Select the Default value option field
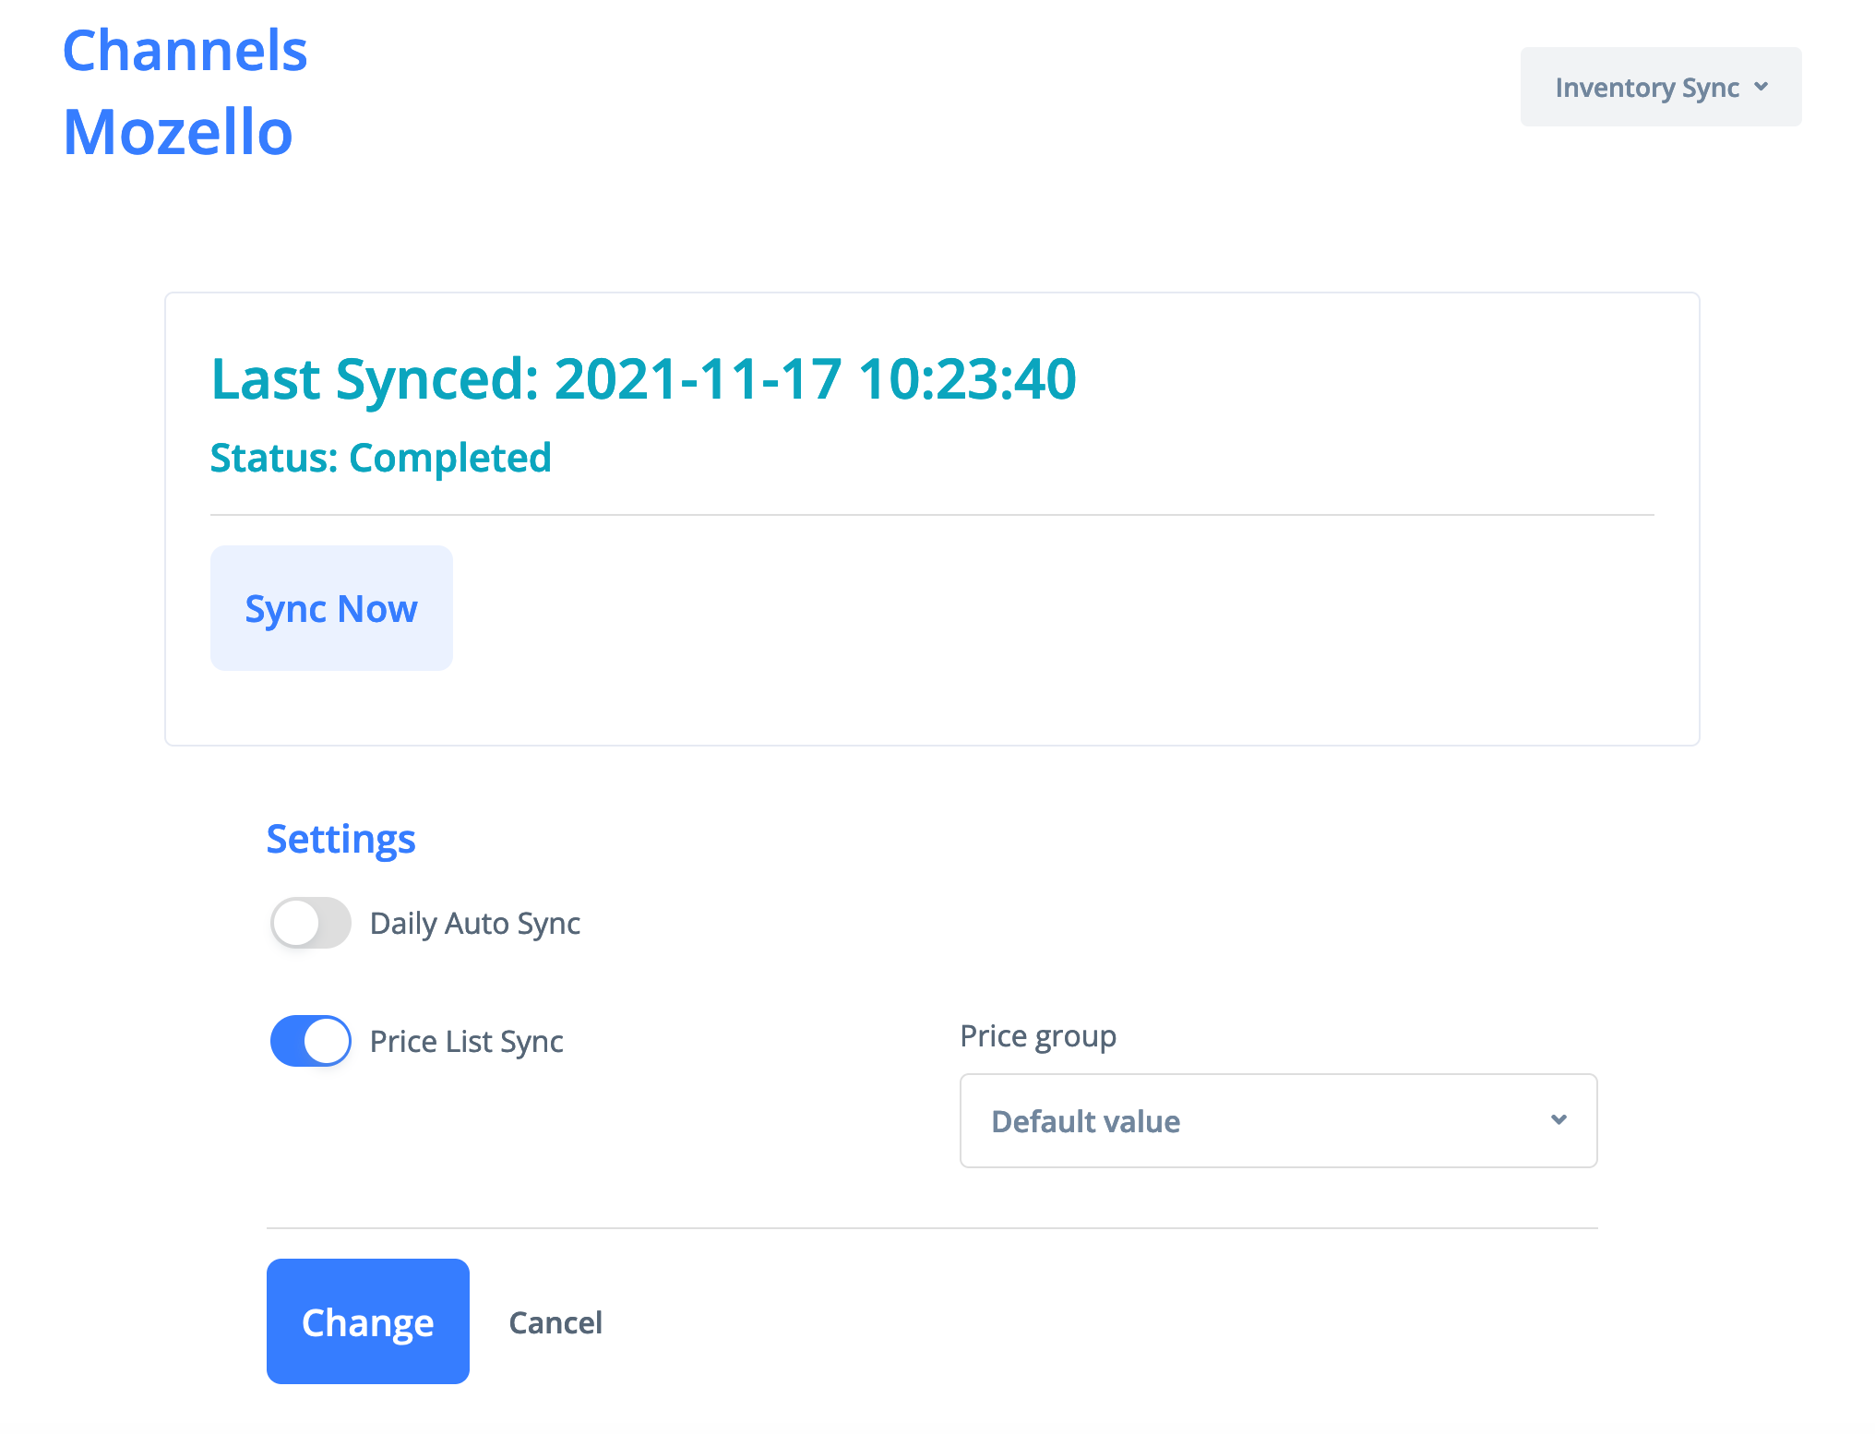 1086,1121
